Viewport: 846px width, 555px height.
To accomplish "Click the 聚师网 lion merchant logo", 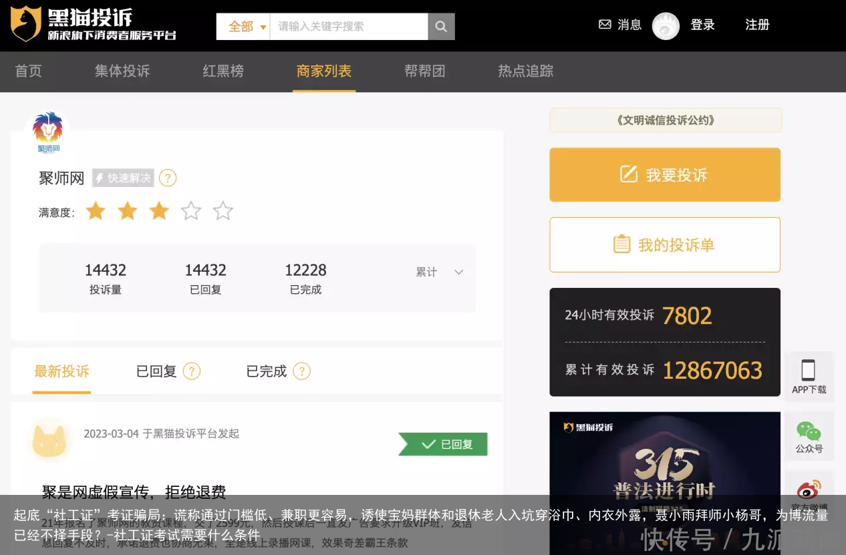I will pos(48,131).
